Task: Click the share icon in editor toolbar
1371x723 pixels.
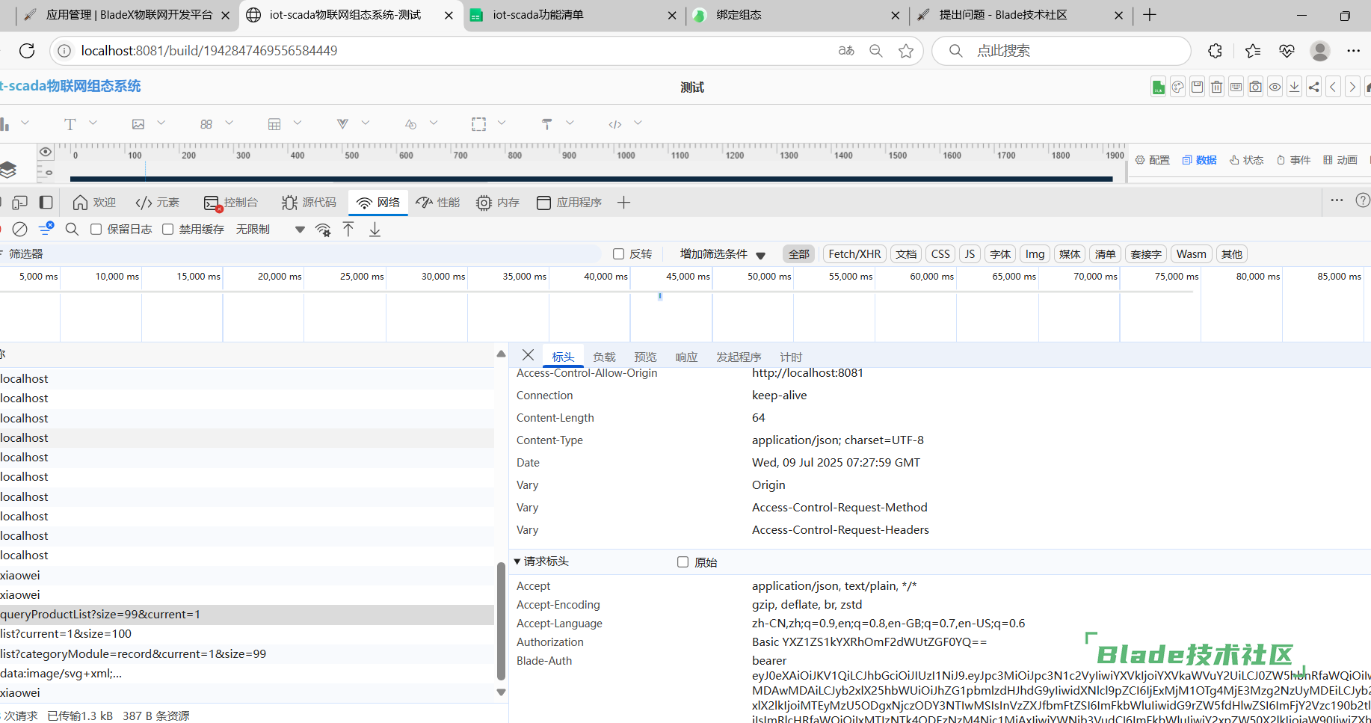Action: tap(1313, 87)
